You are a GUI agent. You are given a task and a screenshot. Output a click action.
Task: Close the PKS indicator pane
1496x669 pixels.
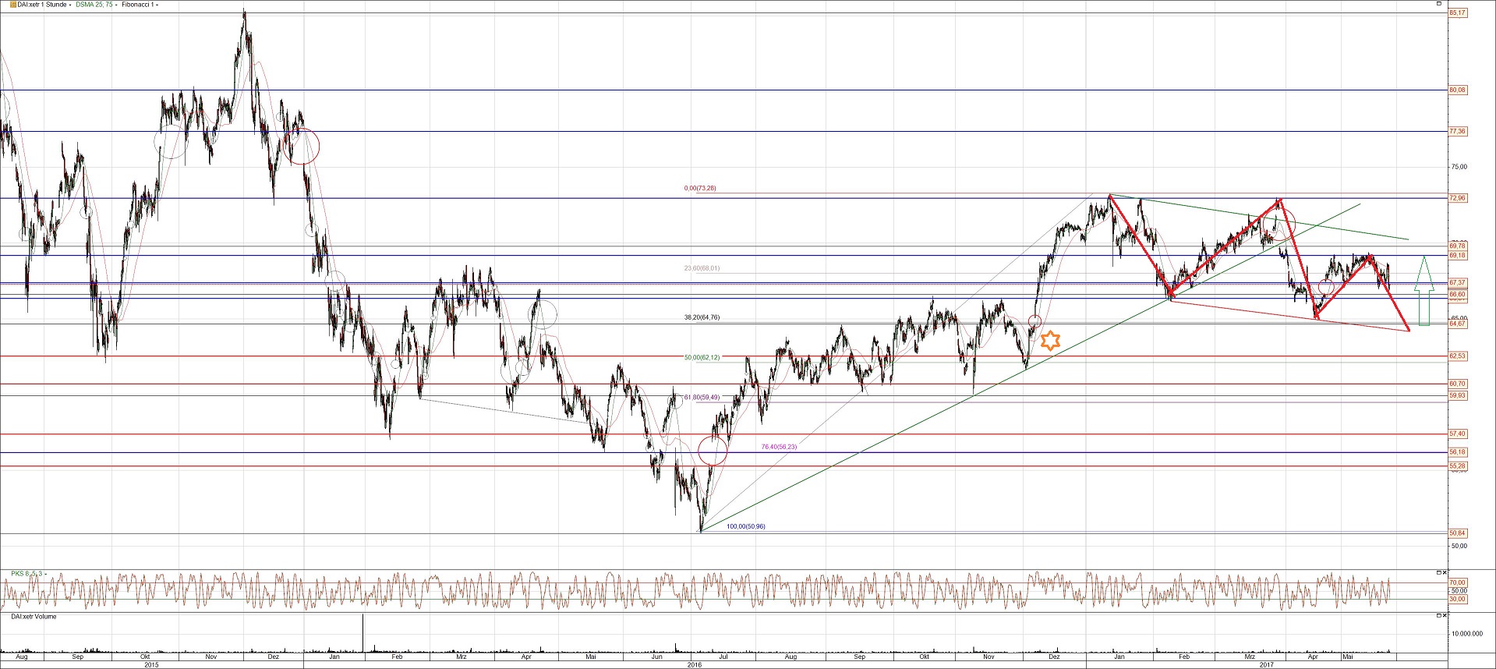(1443, 572)
